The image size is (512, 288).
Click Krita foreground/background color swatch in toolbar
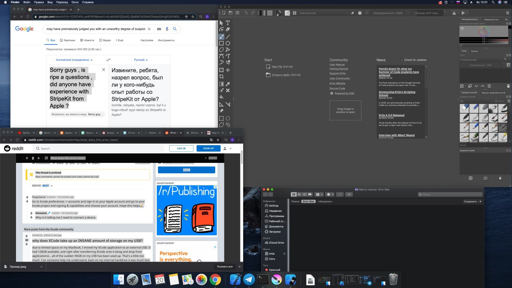point(278,13)
